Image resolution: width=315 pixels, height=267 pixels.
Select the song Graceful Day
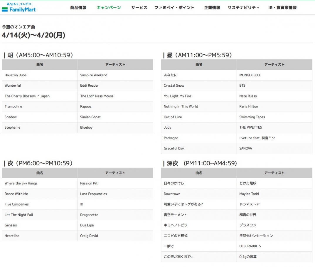174,148
